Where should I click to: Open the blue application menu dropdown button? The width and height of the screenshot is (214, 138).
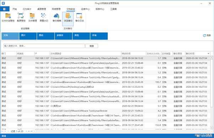(x=5, y=9)
